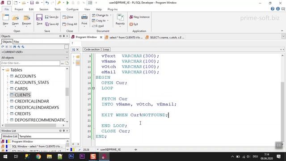Click the page icon next to filter field
This screenshot has width=286, height=161.
(67, 63)
